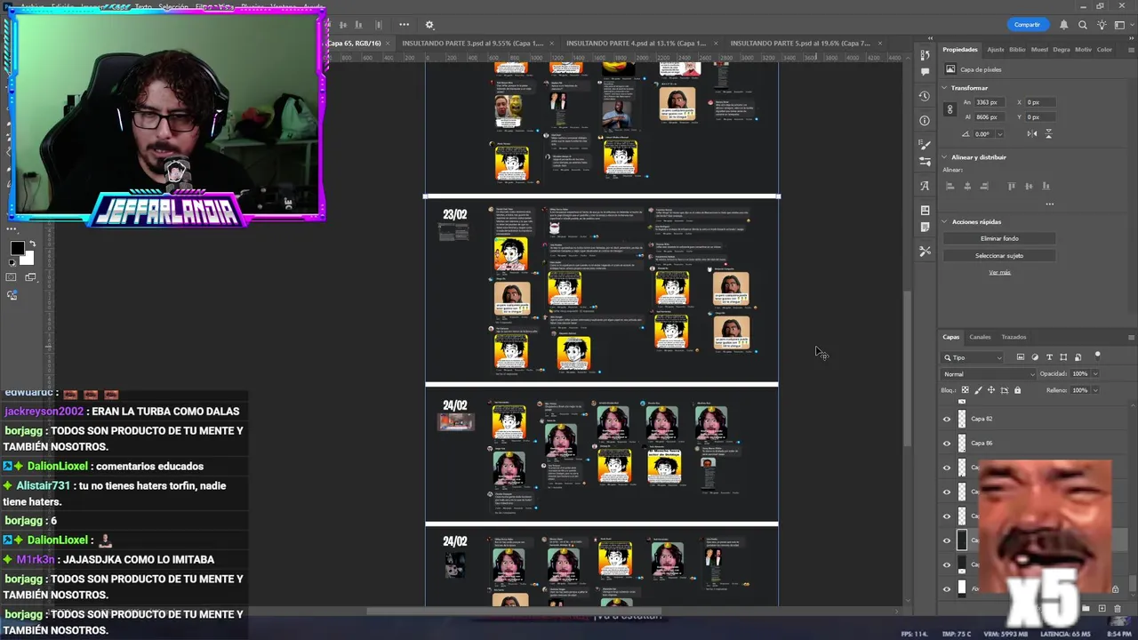Open more align options ellipsis
This screenshot has height=640, width=1138.
1049,204
